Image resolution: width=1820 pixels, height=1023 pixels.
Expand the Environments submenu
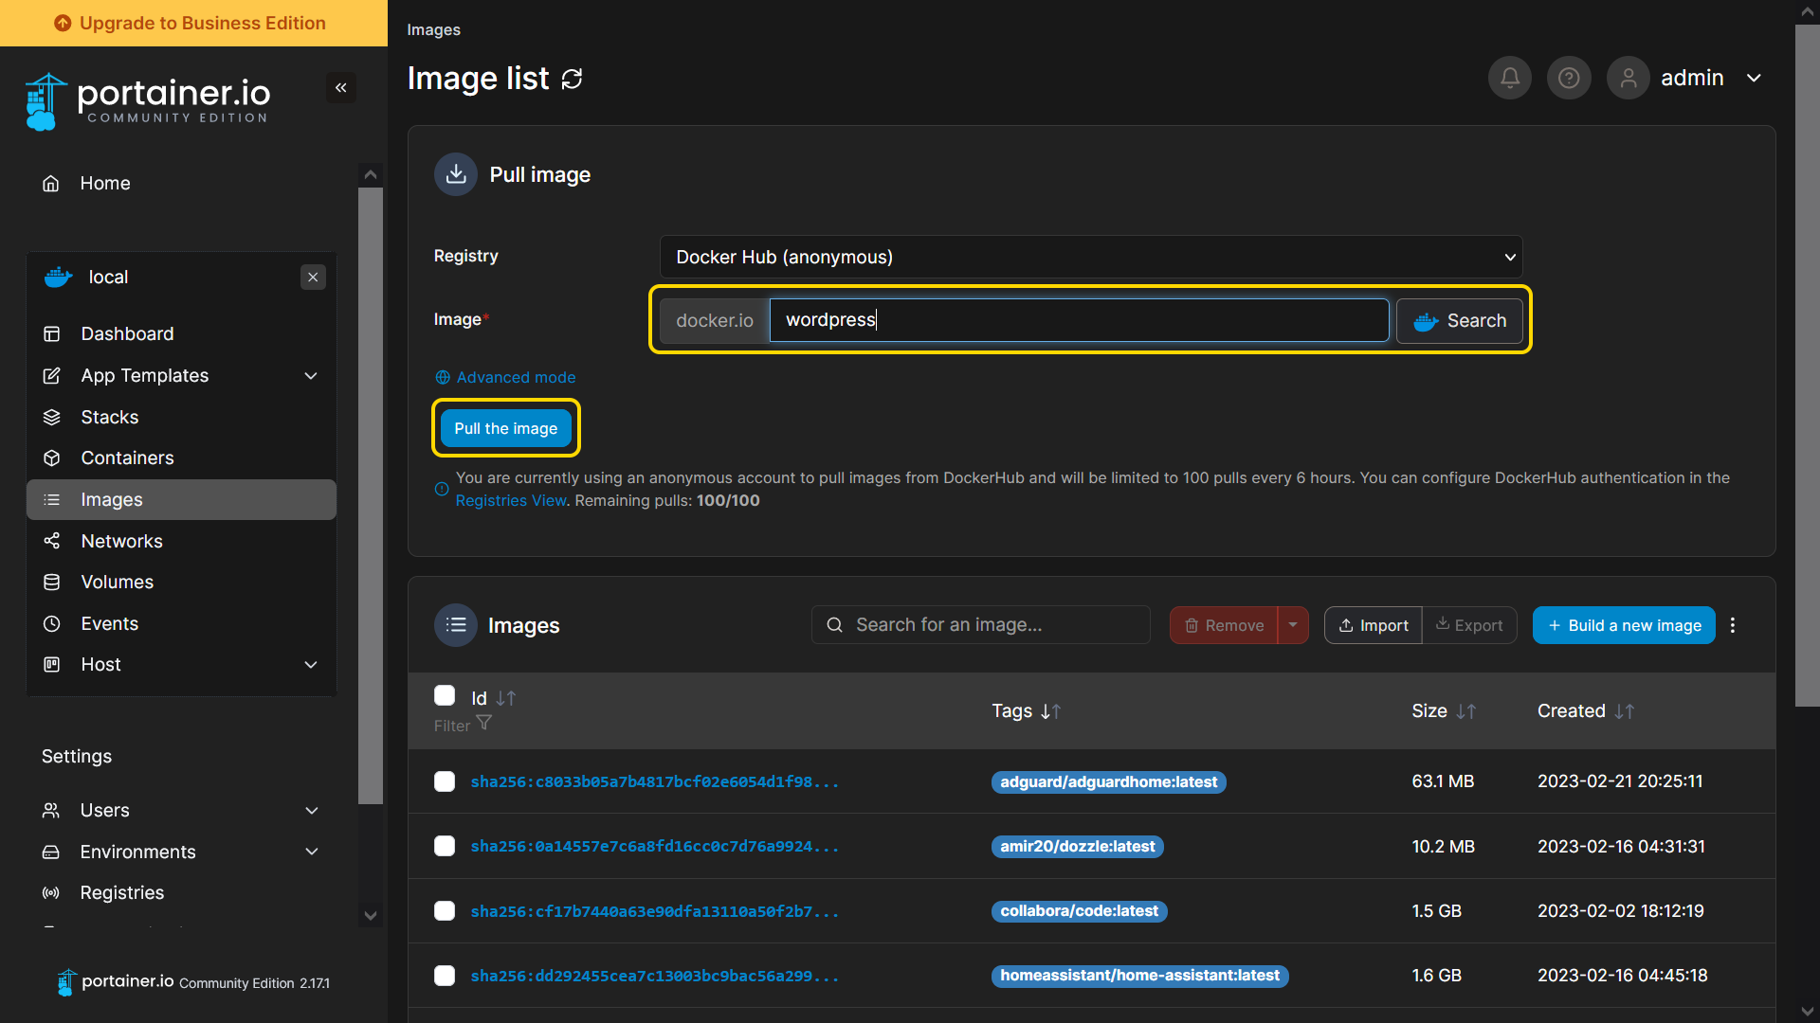[x=312, y=852]
